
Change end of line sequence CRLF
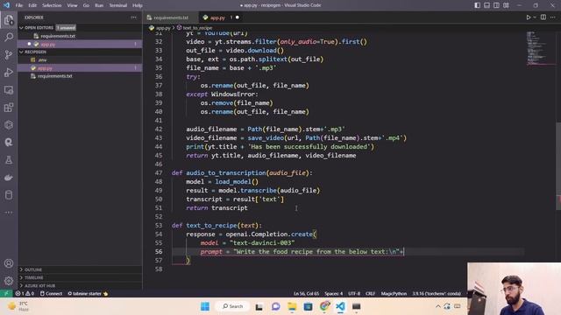coord(370,294)
